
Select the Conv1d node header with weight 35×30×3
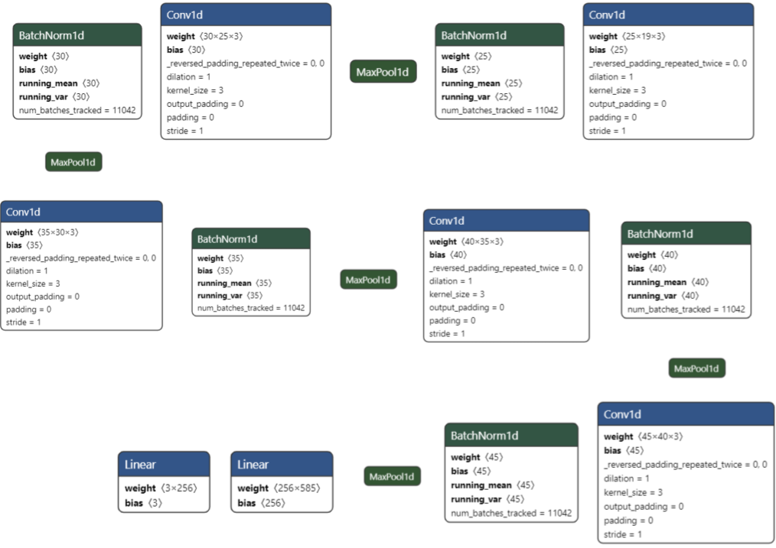coord(81,212)
